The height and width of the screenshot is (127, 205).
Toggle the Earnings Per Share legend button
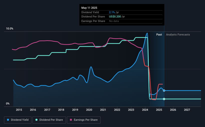pyautogui.click(x=84, y=120)
